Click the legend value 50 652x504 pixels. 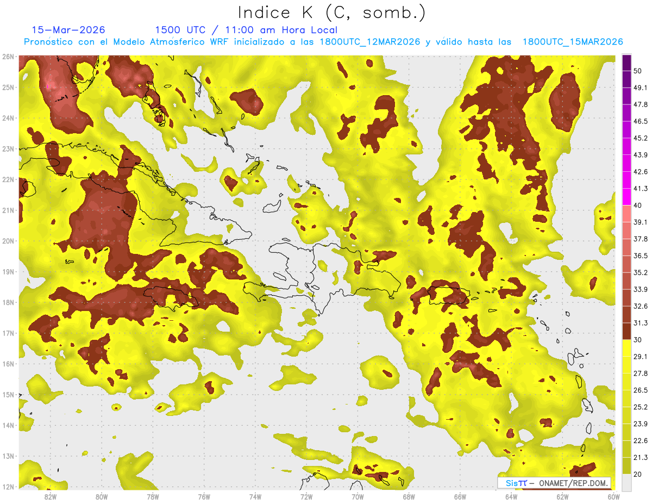[637, 71]
